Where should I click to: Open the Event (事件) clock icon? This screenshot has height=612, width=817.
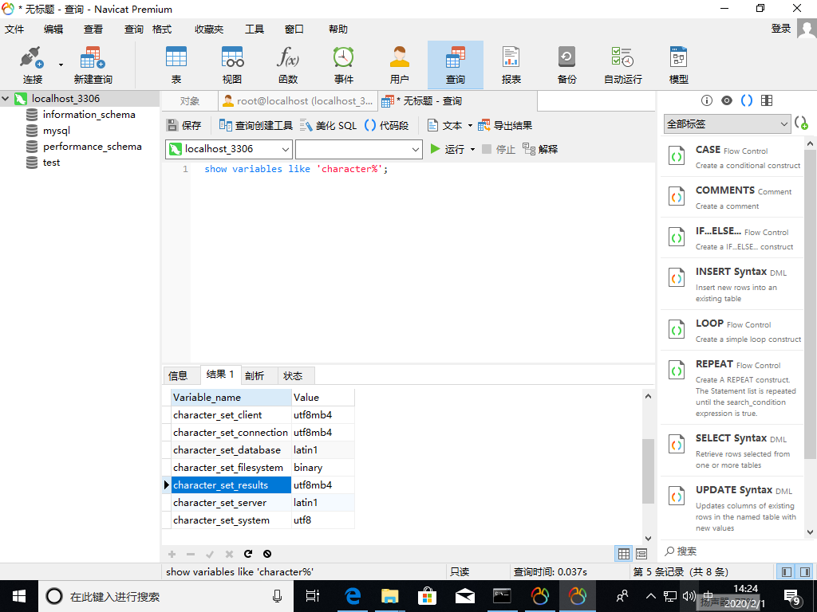coord(343,57)
